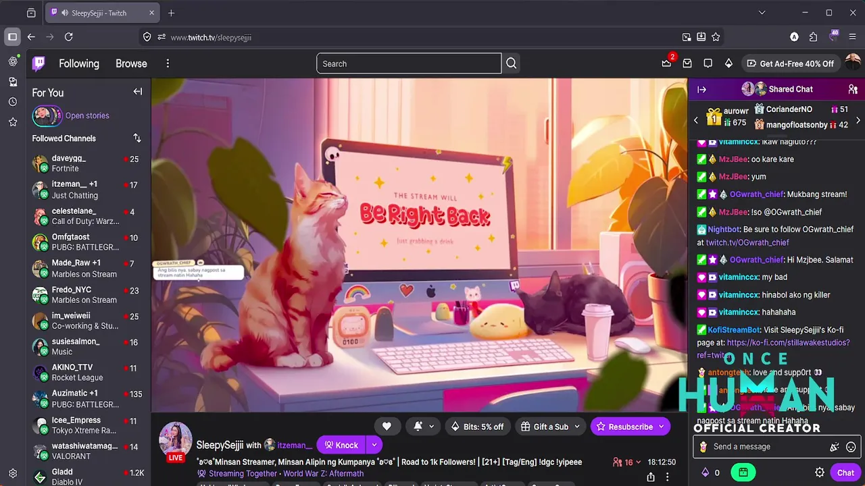Open the browser extensions puzzle icon
The height and width of the screenshot is (486, 865).
813,37
